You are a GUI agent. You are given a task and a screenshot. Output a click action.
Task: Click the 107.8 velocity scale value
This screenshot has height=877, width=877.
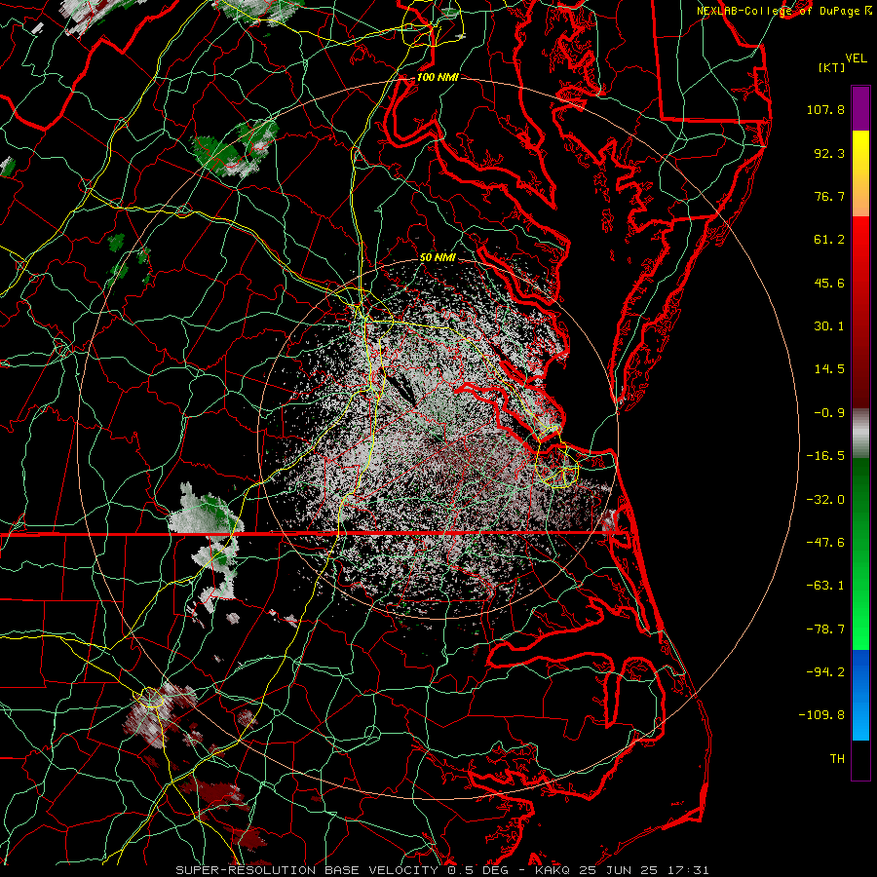pyautogui.click(x=825, y=109)
